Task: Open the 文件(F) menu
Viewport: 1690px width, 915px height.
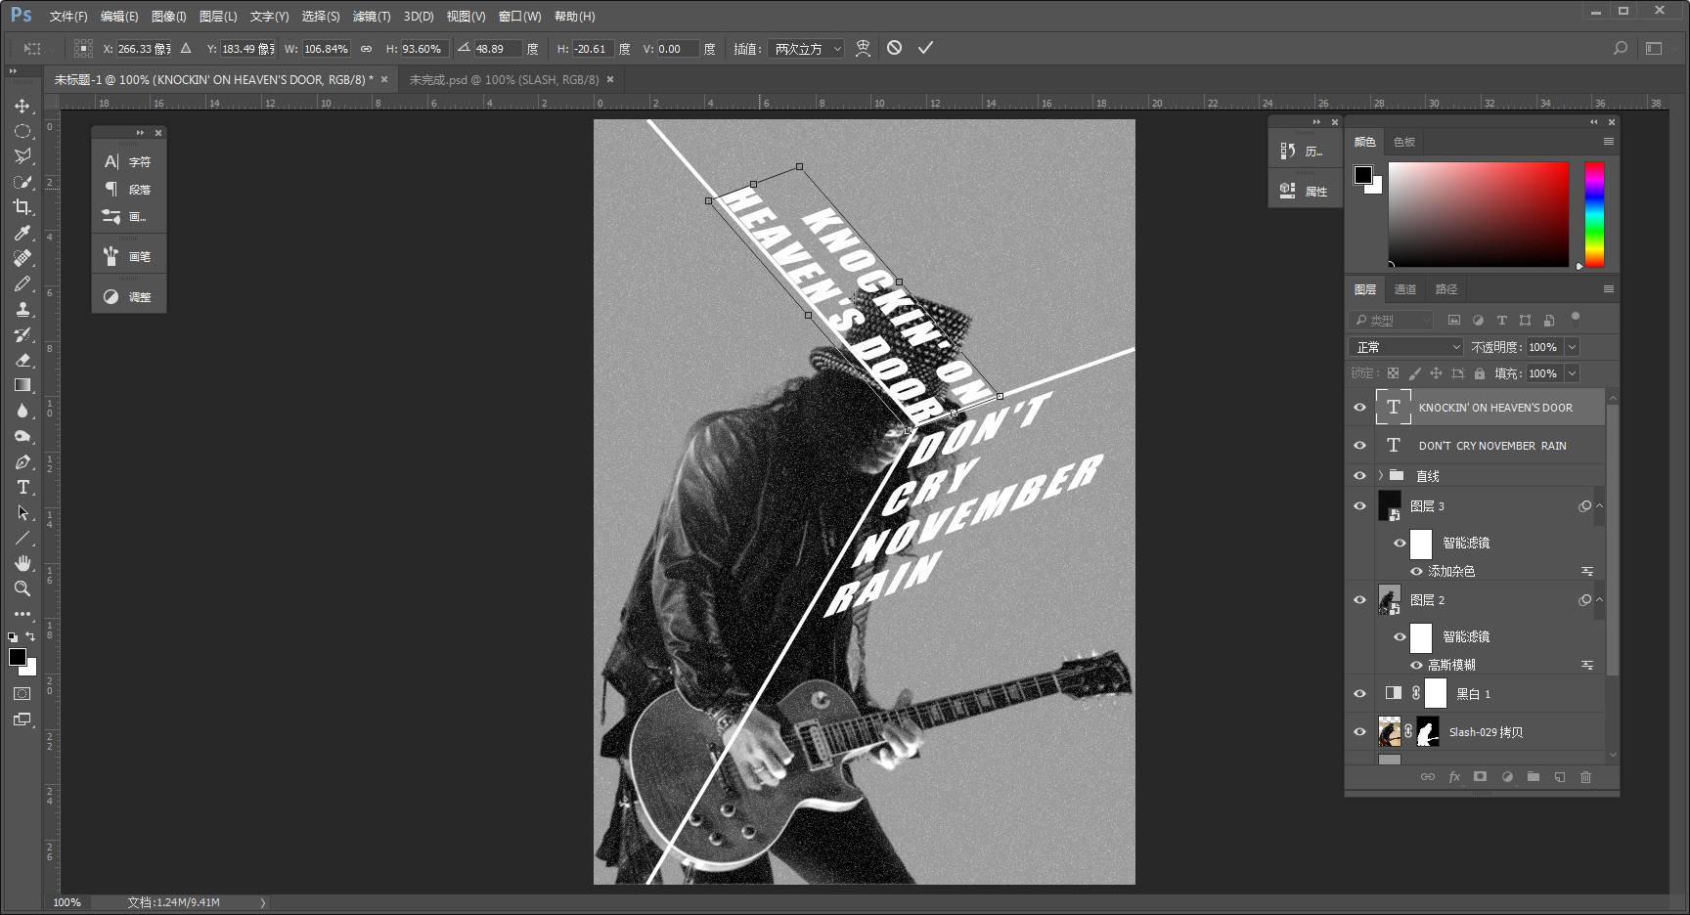Action: click(68, 17)
